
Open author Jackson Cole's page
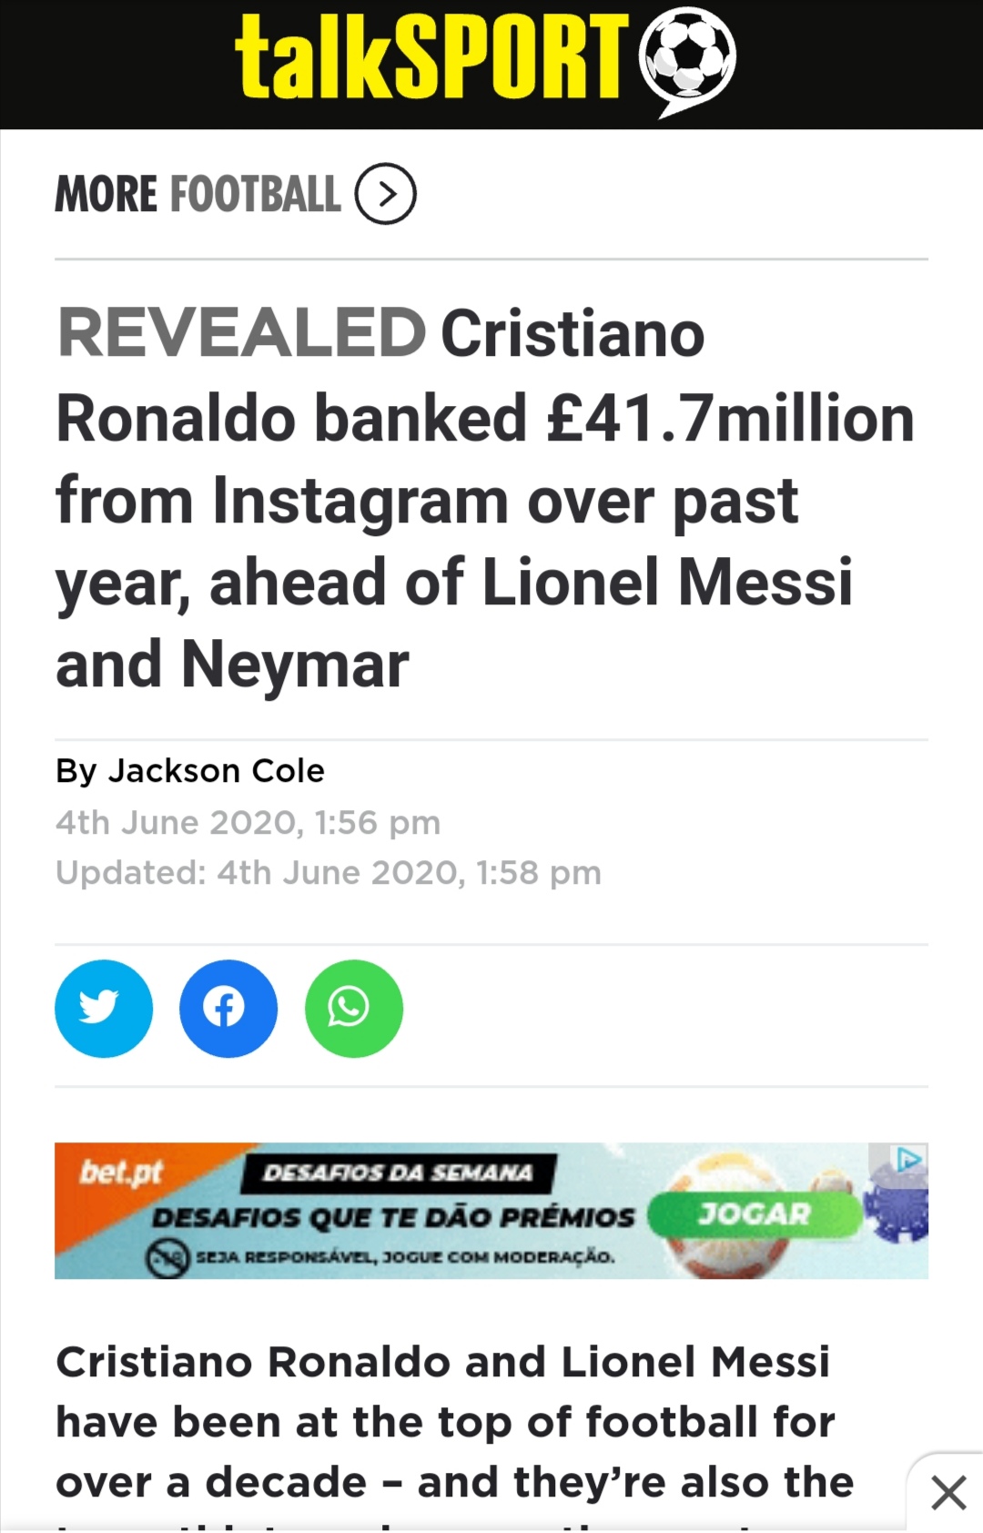tap(216, 771)
